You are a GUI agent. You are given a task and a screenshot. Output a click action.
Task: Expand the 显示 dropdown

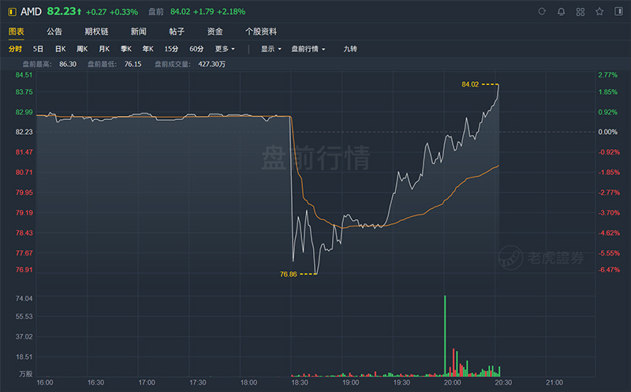pyautogui.click(x=271, y=49)
